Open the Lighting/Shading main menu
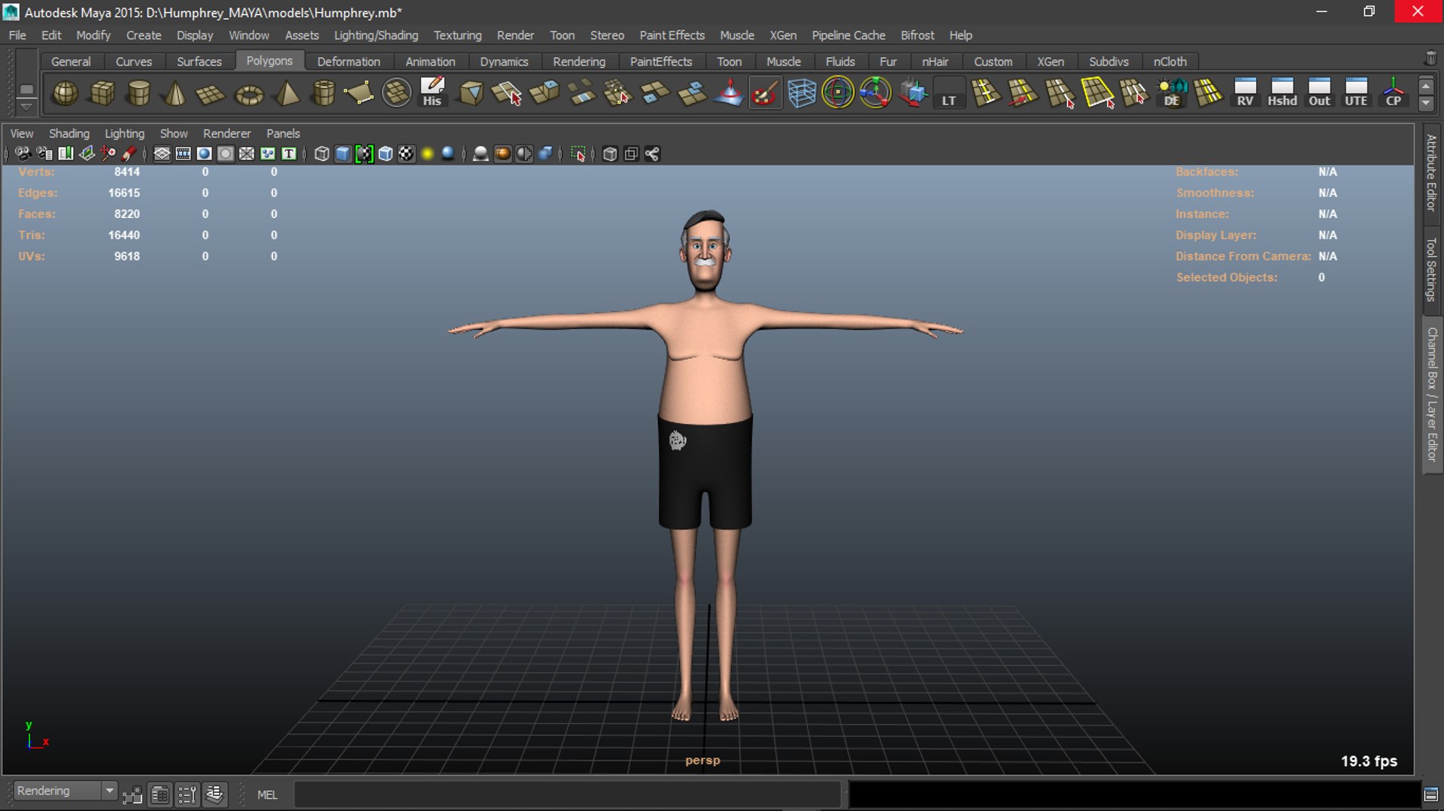Screen dimensions: 1444x811 tap(376, 35)
